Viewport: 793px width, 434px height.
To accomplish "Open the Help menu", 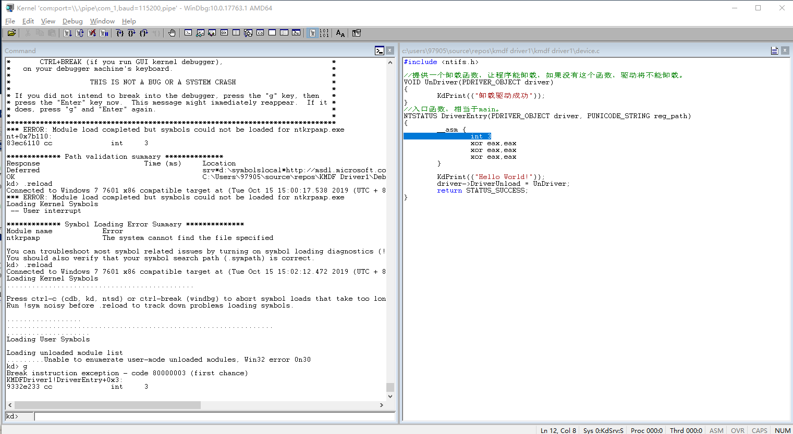I will [x=129, y=21].
